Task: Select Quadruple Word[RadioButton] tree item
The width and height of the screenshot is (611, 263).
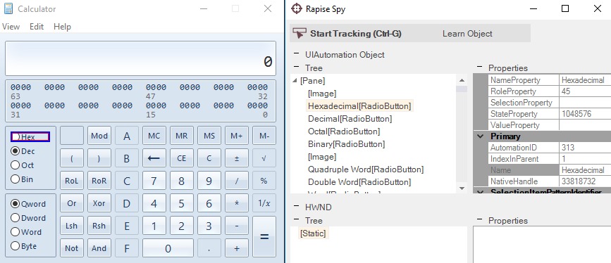Action: 366,169
